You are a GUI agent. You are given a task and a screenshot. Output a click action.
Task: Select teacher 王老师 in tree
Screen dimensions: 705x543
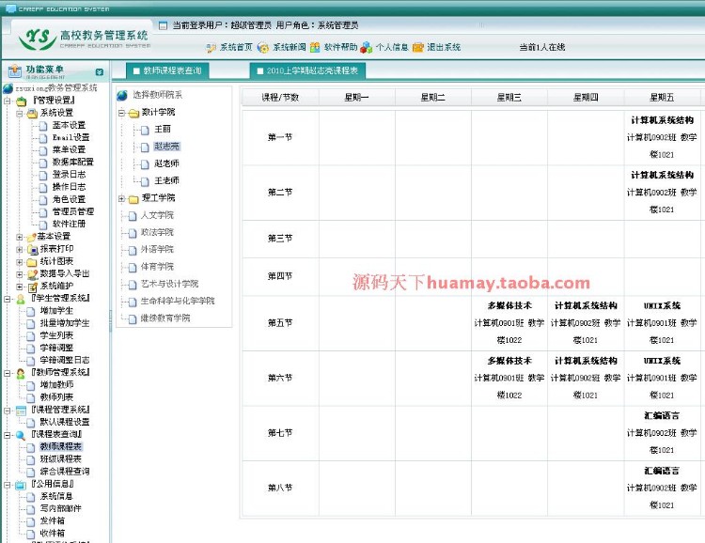(x=166, y=180)
